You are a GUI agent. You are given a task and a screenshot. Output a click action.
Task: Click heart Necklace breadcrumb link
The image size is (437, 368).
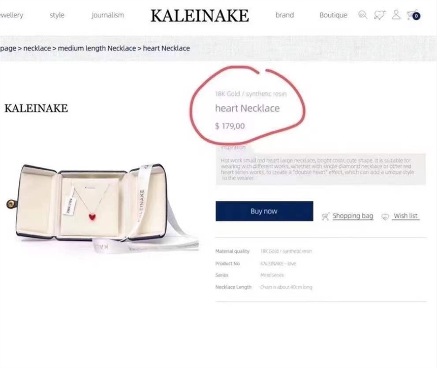point(166,48)
